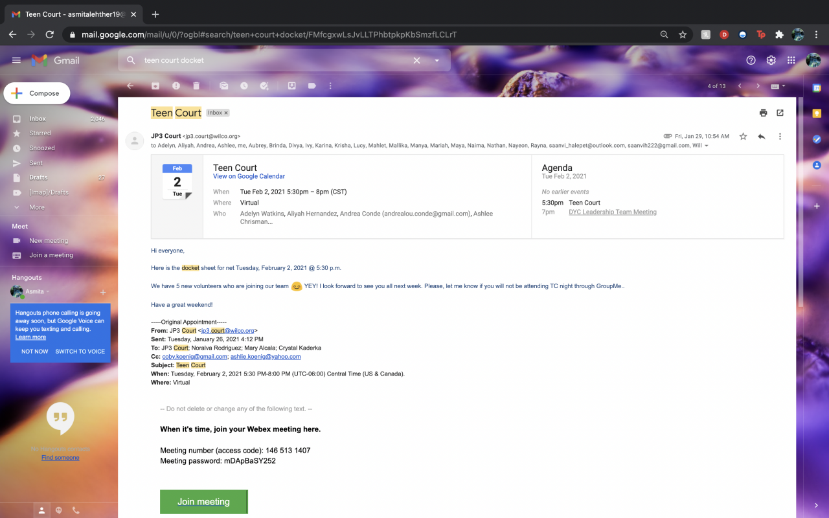
Task: Snooze this email from the toolbar
Action: (x=244, y=85)
